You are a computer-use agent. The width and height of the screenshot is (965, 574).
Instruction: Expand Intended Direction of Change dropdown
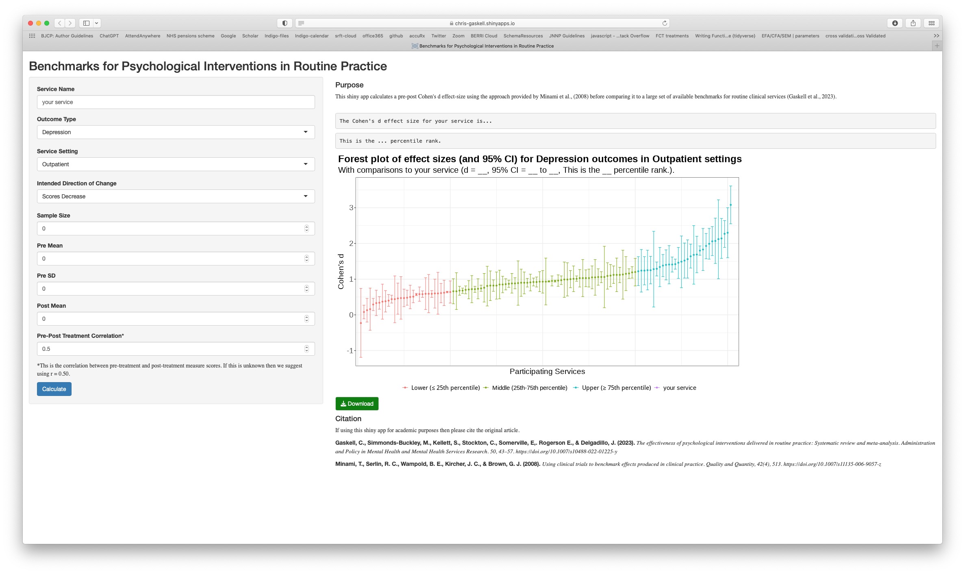click(x=176, y=196)
